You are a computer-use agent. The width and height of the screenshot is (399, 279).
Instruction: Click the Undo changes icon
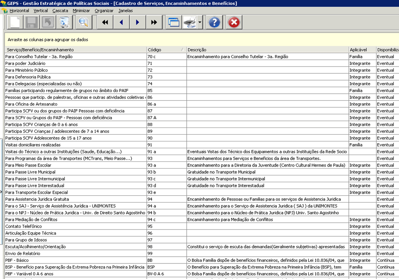point(47,22)
